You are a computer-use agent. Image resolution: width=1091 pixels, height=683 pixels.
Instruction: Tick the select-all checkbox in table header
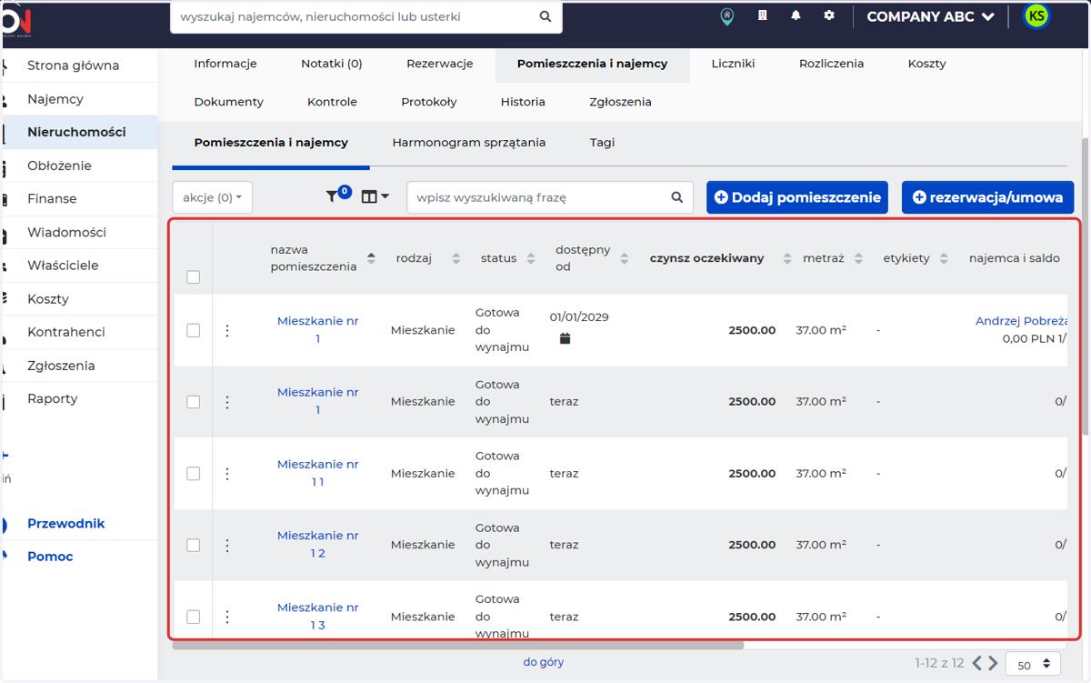click(x=193, y=277)
